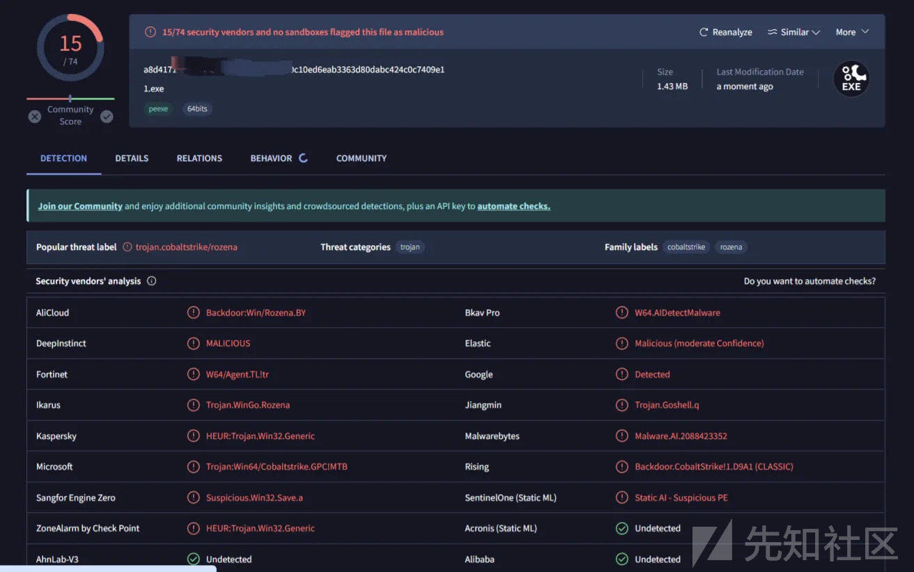Click the Bkav Pro detection alert icon
914x572 pixels.
point(622,313)
